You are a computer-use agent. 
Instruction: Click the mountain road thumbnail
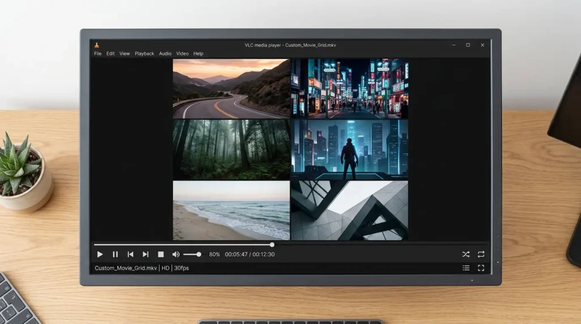[x=231, y=89]
